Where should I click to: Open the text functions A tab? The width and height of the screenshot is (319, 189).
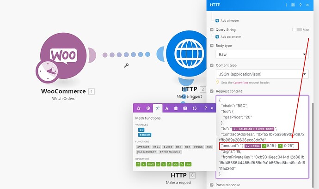click(167, 108)
